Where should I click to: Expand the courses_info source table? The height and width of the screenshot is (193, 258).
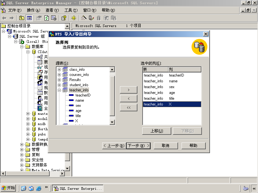59,75
